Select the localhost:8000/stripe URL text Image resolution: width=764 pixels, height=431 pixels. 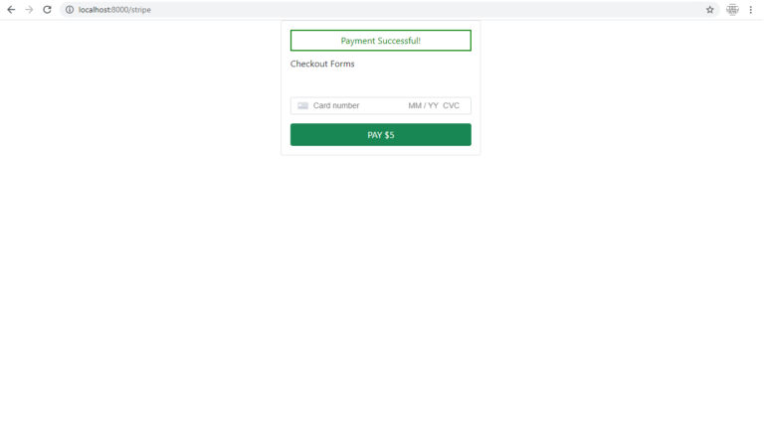tap(114, 10)
